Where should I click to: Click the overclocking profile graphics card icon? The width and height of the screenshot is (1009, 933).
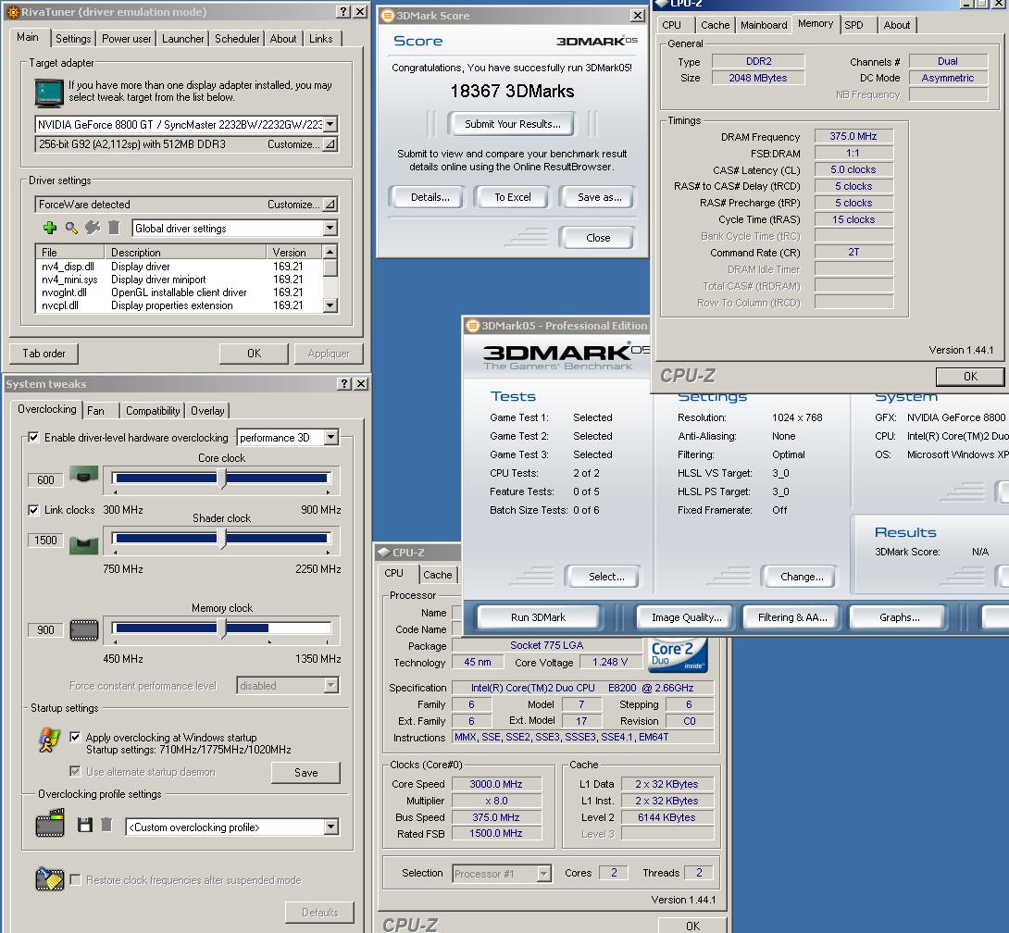(x=50, y=823)
